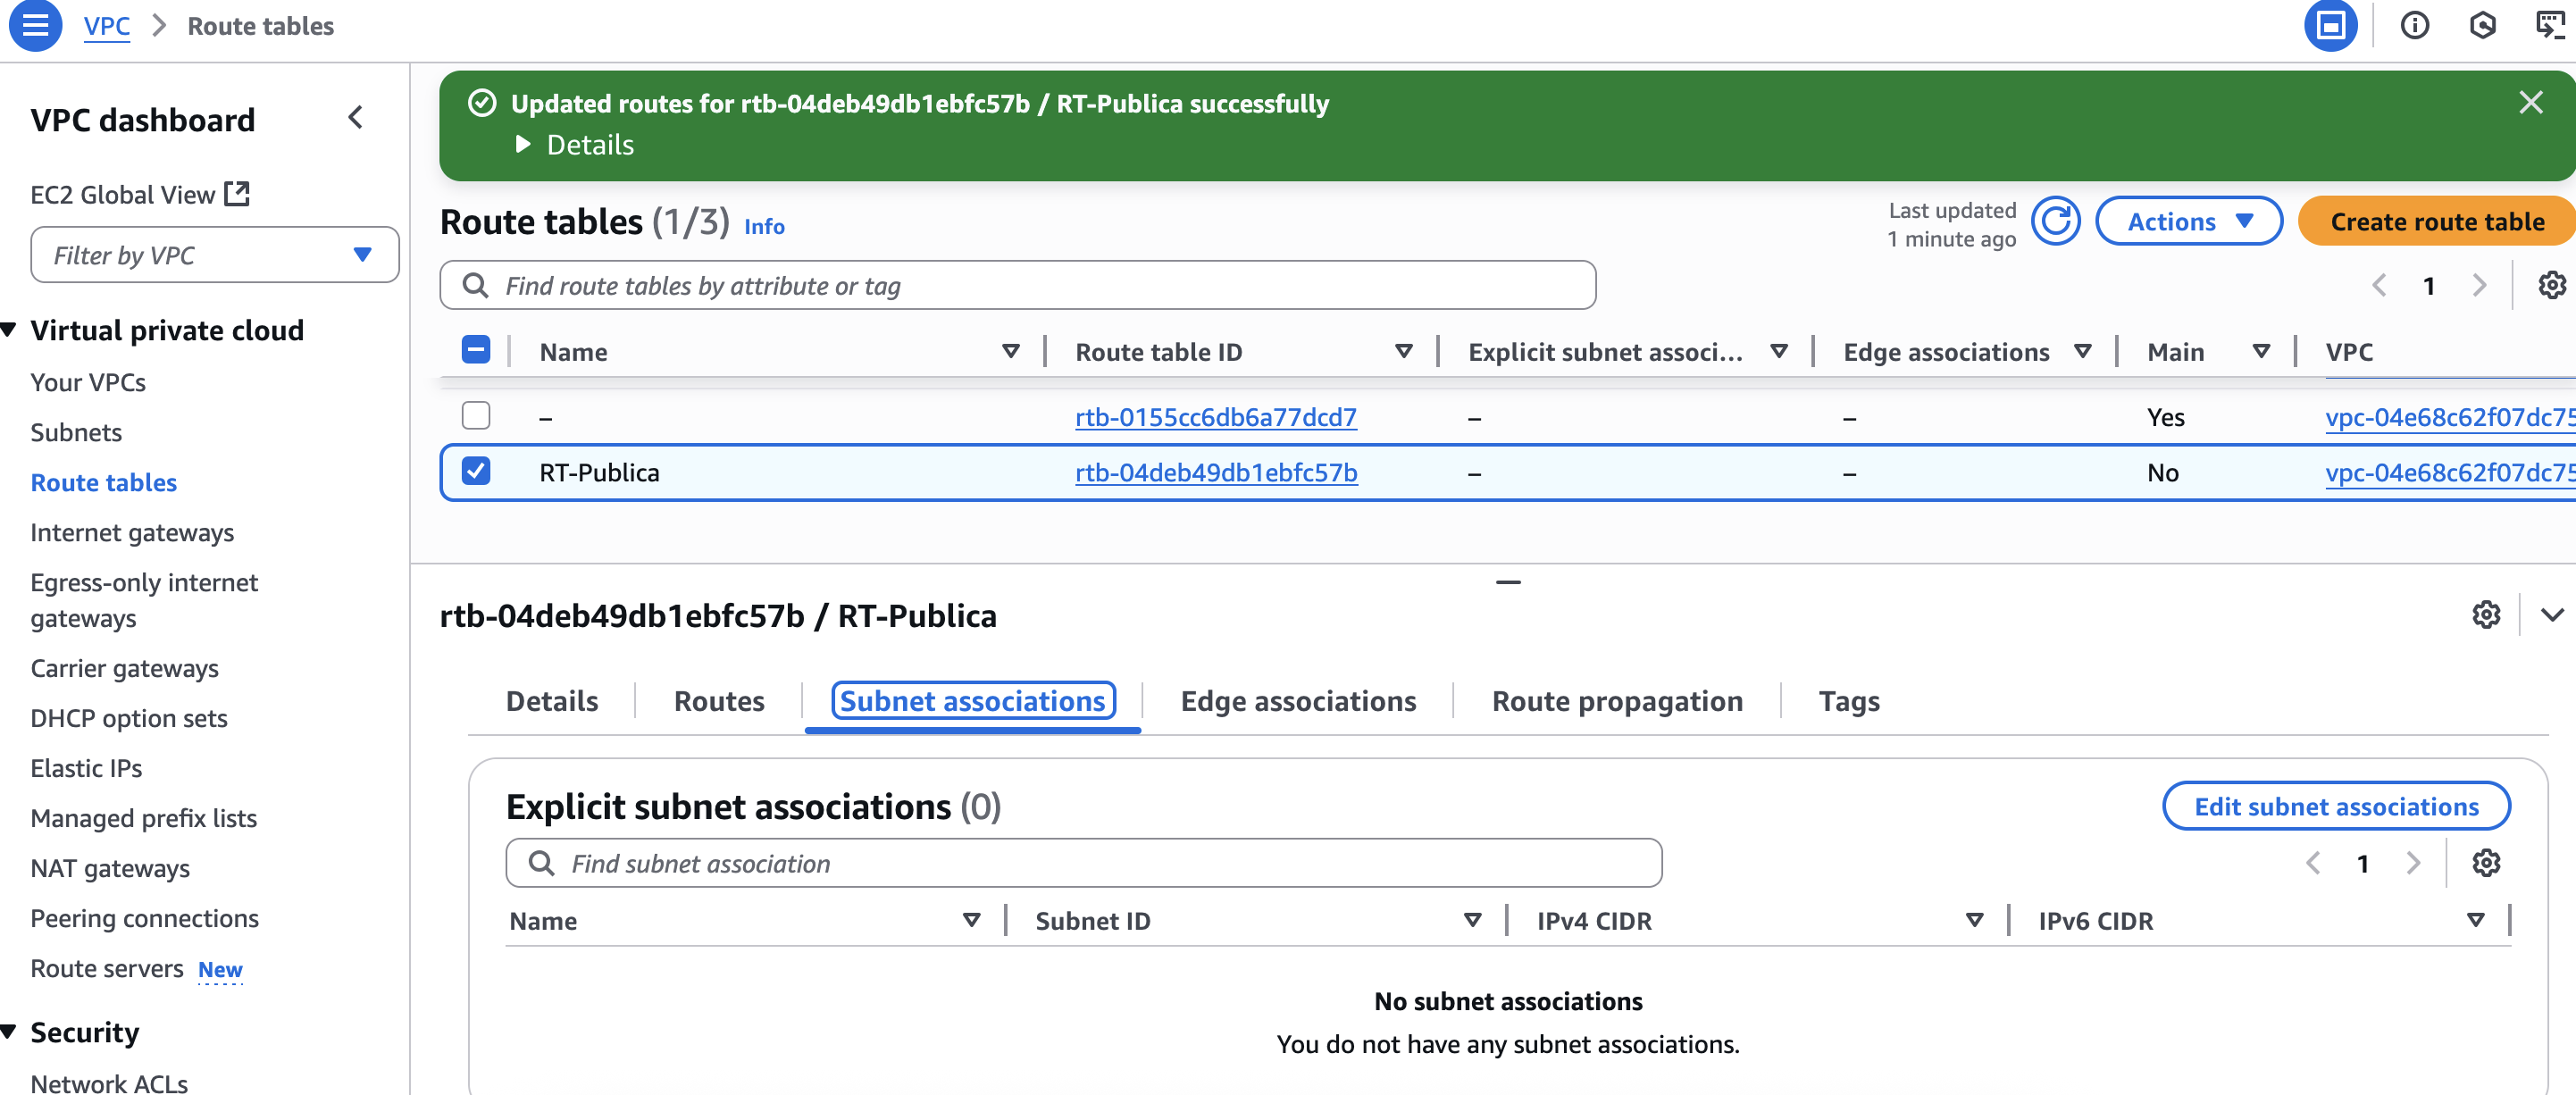
Task: Click the refresh route tables icon
Action: 2056,221
